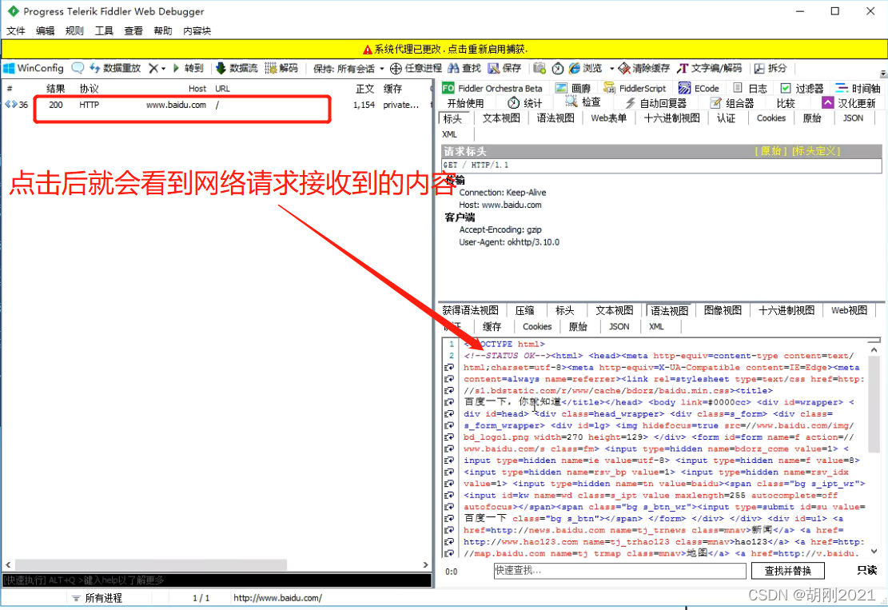
Task: Click 清除缓存 clear cache icon
Action: click(x=644, y=69)
